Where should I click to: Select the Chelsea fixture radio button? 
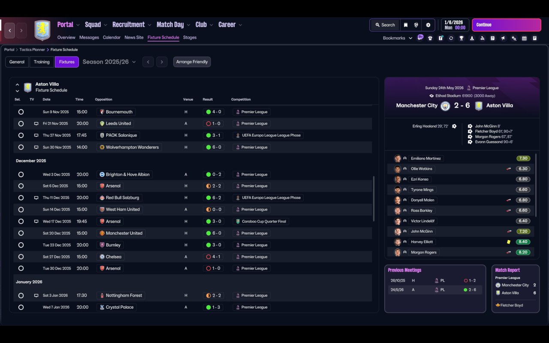click(x=21, y=257)
